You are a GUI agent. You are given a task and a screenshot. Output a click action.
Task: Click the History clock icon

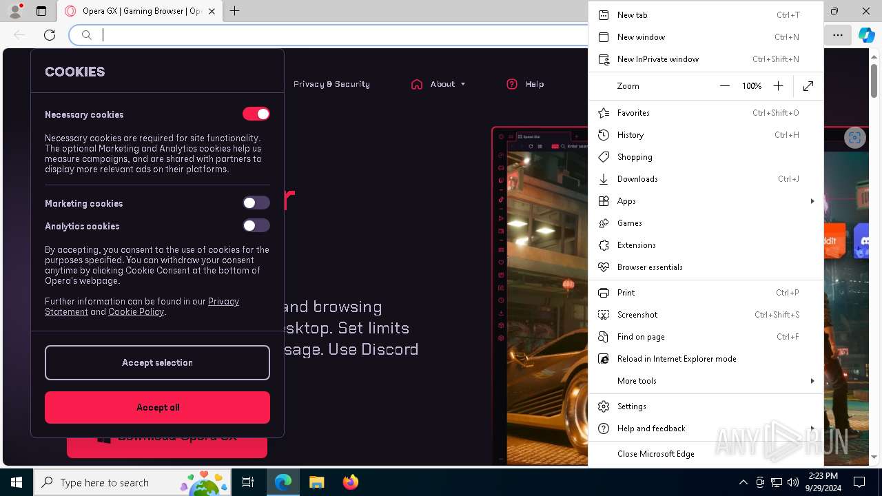coord(604,135)
